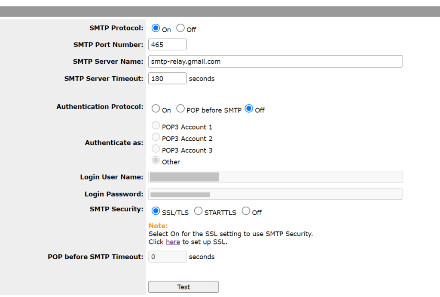Select the SMTP Server Timeout field
The height and width of the screenshot is (297, 440).
pos(167,78)
